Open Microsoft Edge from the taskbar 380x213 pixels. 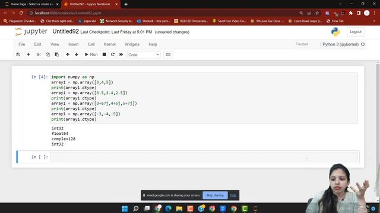(x=168, y=208)
